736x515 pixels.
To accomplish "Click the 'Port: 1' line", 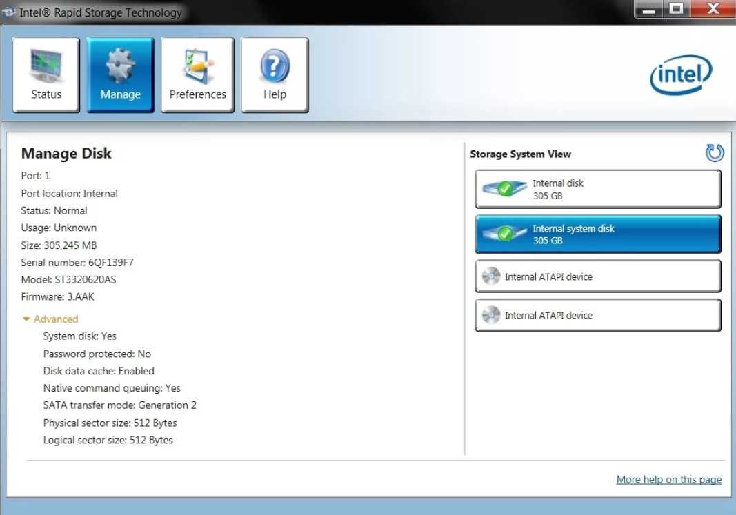I will [x=35, y=176].
